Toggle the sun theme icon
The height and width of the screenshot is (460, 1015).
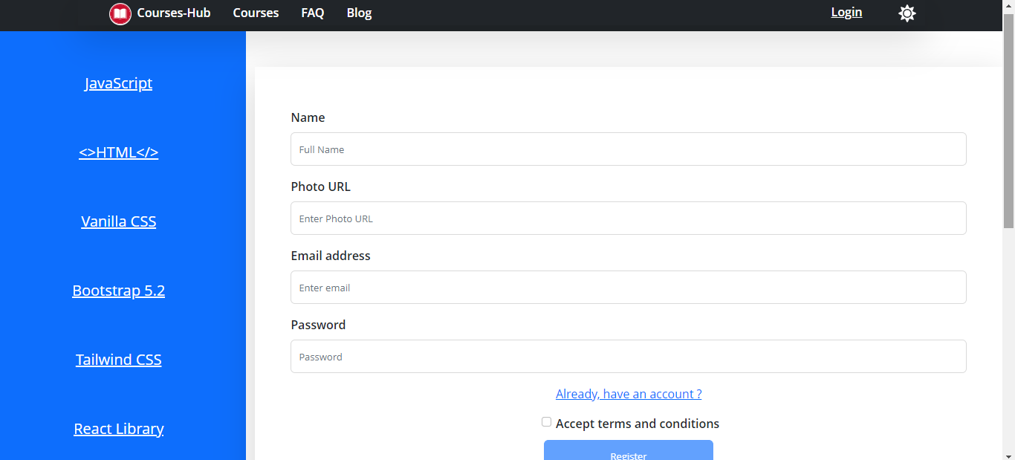tap(907, 13)
